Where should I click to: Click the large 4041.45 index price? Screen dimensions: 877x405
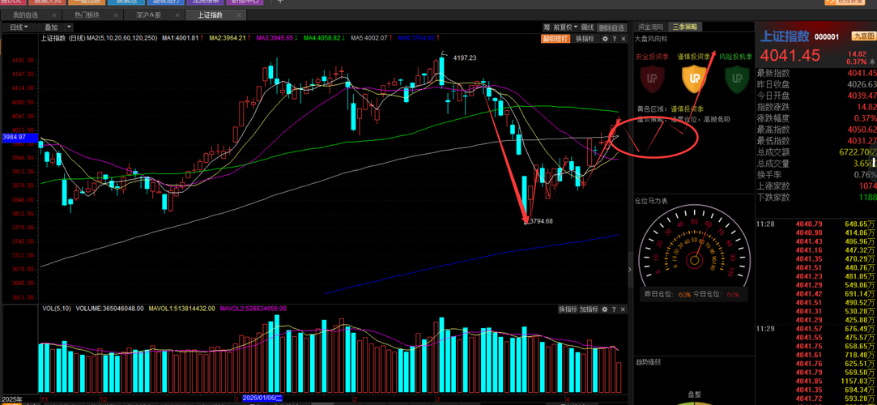click(790, 56)
